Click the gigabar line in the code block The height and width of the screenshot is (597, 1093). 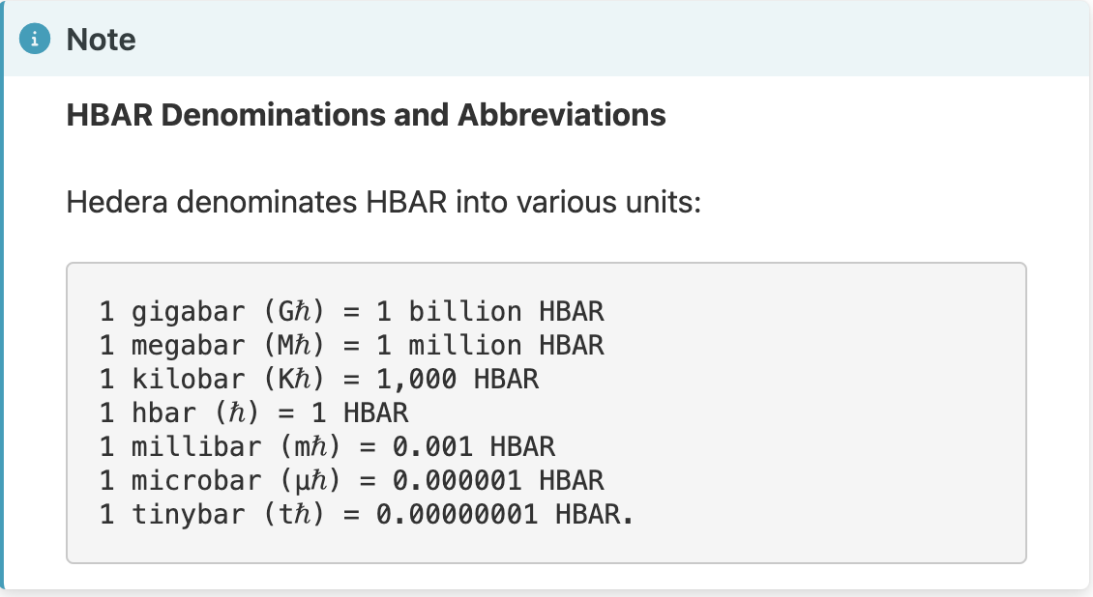pos(351,311)
